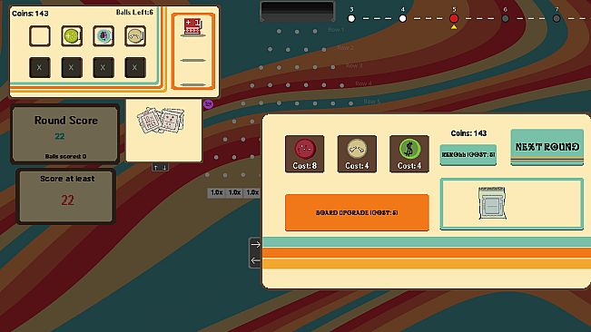The height and width of the screenshot is (332, 591).
Task: Click "Coins: 143" in the shop panel
Action: coord(468,133)
